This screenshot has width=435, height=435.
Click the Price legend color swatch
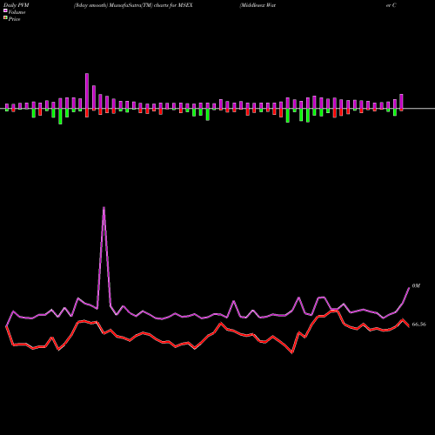5,18
